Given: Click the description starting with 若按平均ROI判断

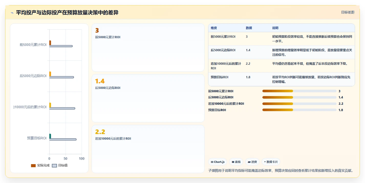Looking at the screenshot, I should [311, 80].
